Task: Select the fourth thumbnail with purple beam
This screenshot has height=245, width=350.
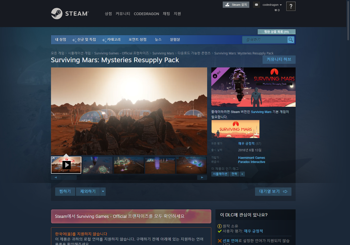Action: tap(160, 165)
